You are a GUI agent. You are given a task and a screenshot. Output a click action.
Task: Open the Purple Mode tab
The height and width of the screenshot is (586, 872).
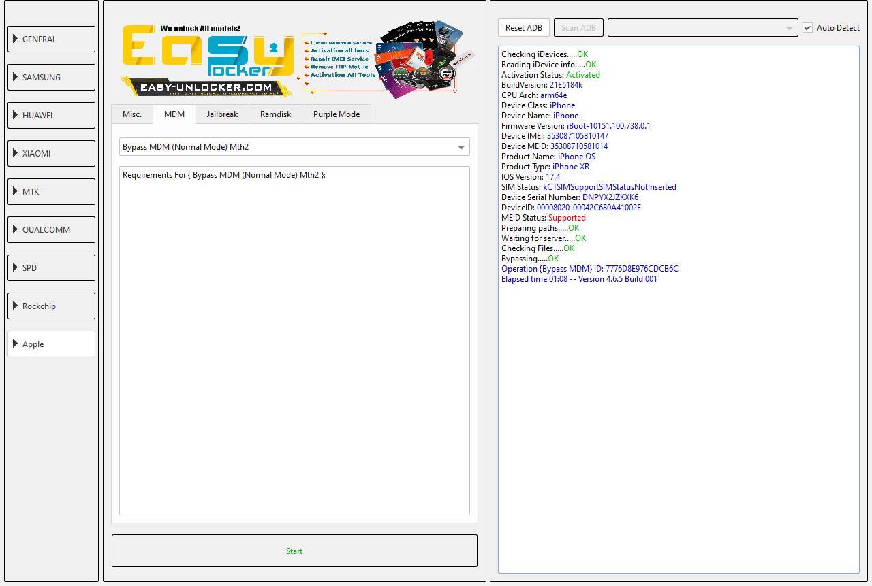[x=337, y=114]
